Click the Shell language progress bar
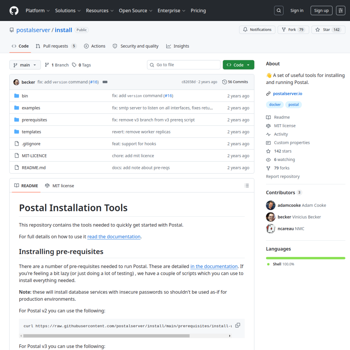Screen dimensions: 350x350 tap(306, 258)
